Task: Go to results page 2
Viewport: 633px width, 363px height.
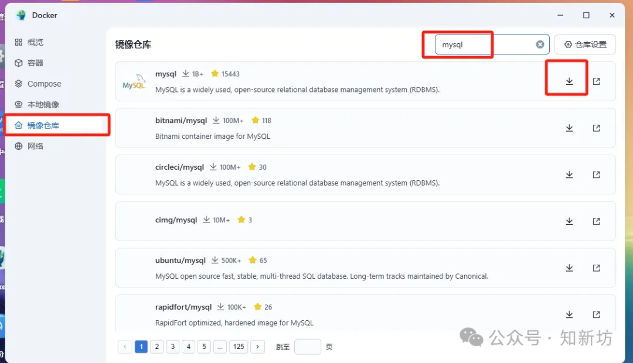Action: (x=156, y=347)
